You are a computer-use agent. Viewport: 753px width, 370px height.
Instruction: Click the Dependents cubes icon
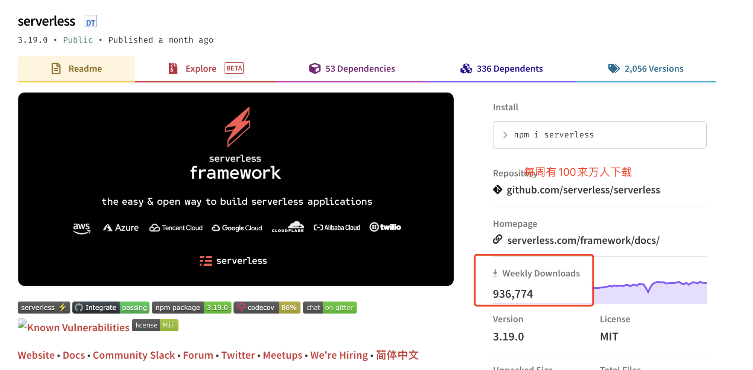(466, 69)
